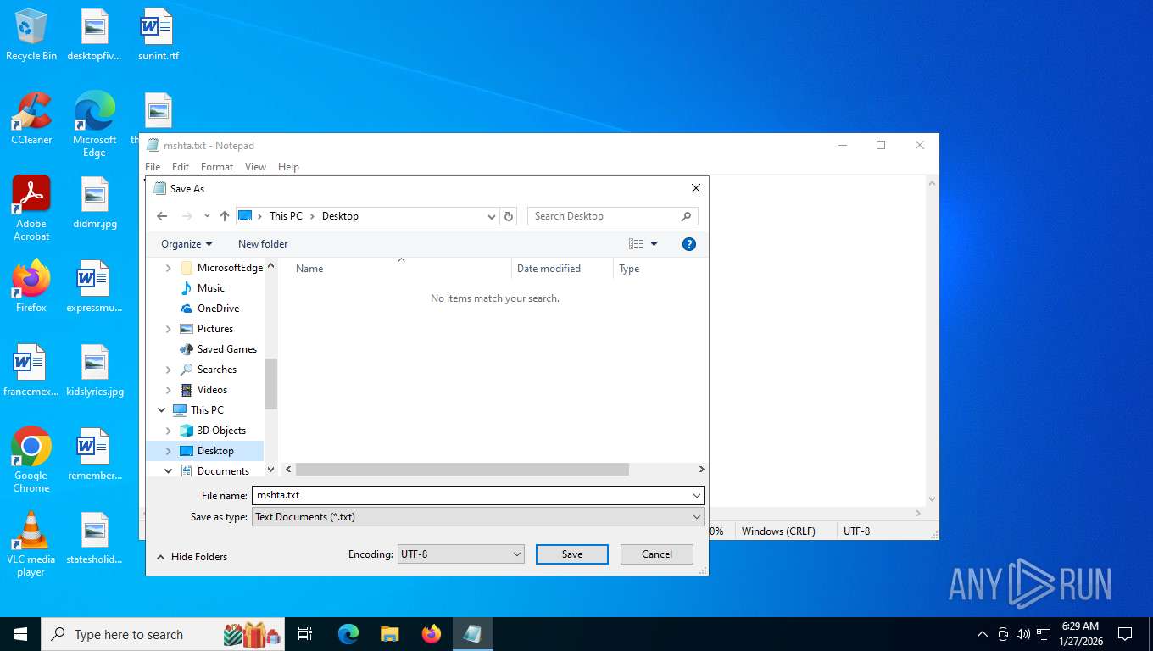Show hidden tray icons chevron
This screenshot has width=1153, height=651.
983,634
